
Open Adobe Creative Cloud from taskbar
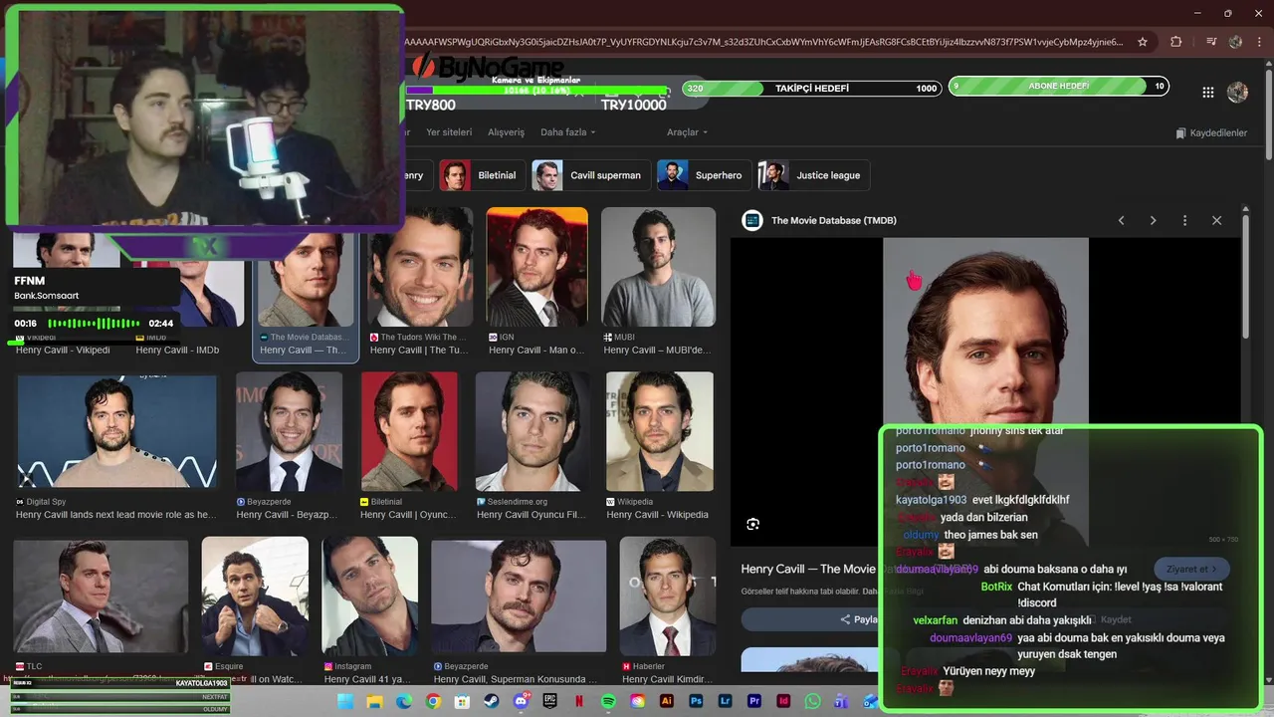pos(638,702)
